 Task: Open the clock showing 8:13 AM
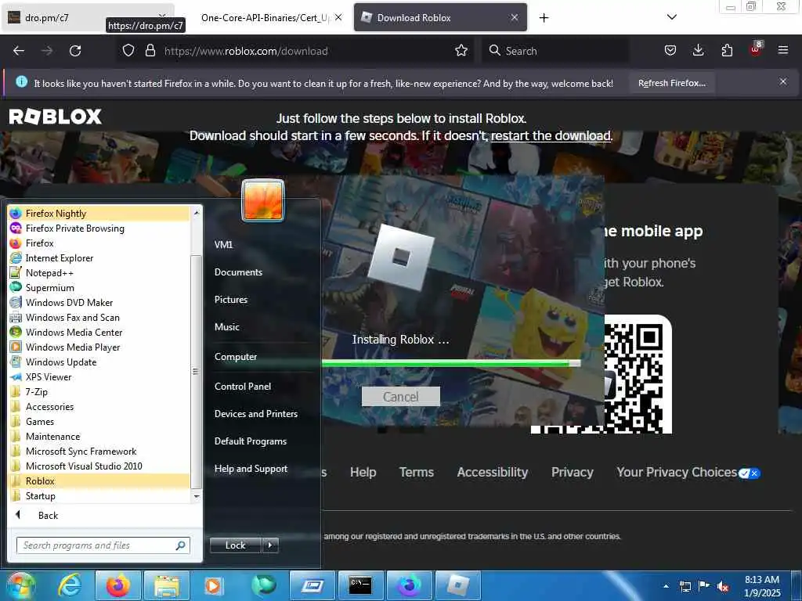coord(762,585)
